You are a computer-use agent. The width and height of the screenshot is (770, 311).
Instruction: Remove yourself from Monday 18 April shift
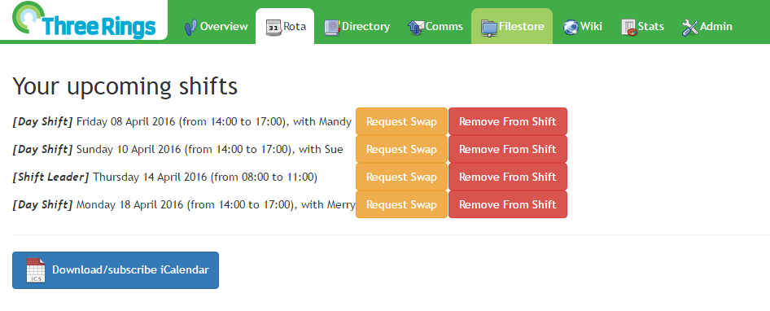(508, 204)
